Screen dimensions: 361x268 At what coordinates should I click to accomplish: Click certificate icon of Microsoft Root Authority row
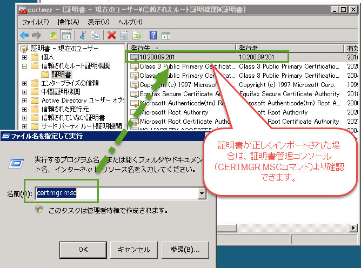pos(135,112)
